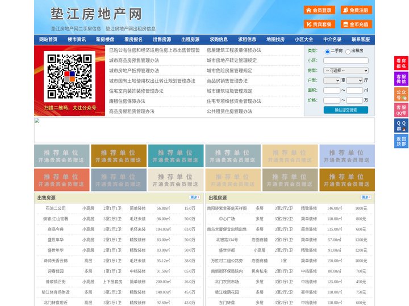This screenshot has width=409, height=306.
Task: Open the 求租信息 menu item
Action: 247,40
